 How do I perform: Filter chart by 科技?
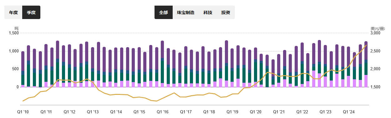tap(208, 12)
